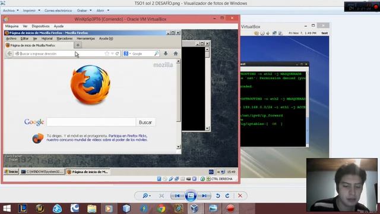The height and width of the screenshot is (214, 380).
Task: Click red record button on taskbar
Action: (x=230, y=209)
